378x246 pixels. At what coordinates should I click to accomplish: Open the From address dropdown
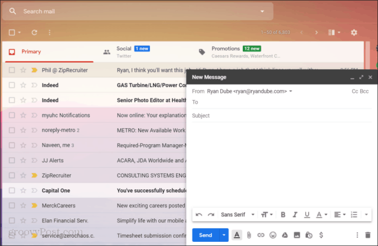point(291,91)
